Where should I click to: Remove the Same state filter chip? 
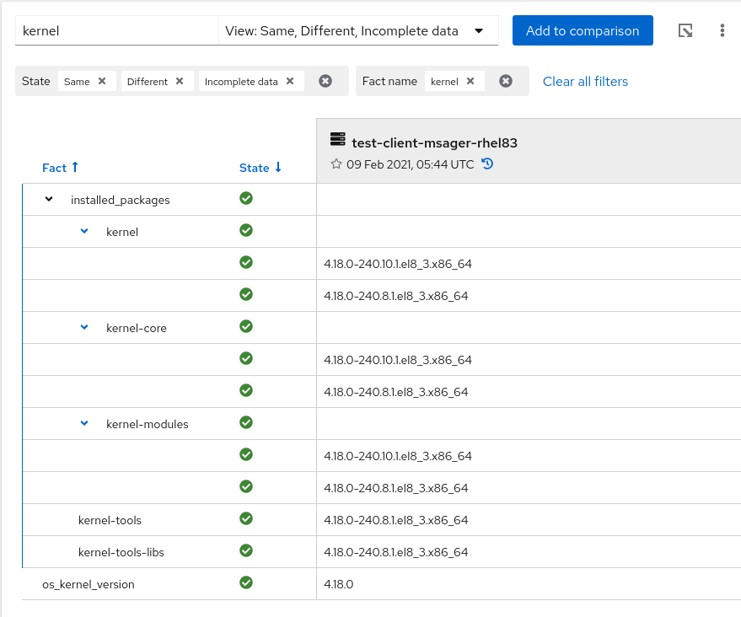coord(102,82)
